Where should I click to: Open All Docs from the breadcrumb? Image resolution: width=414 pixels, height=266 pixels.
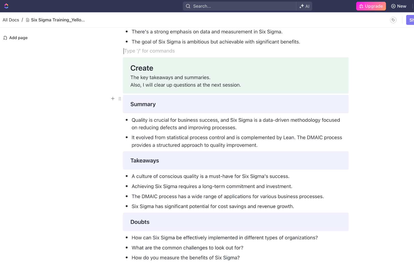tap(11, 20)
